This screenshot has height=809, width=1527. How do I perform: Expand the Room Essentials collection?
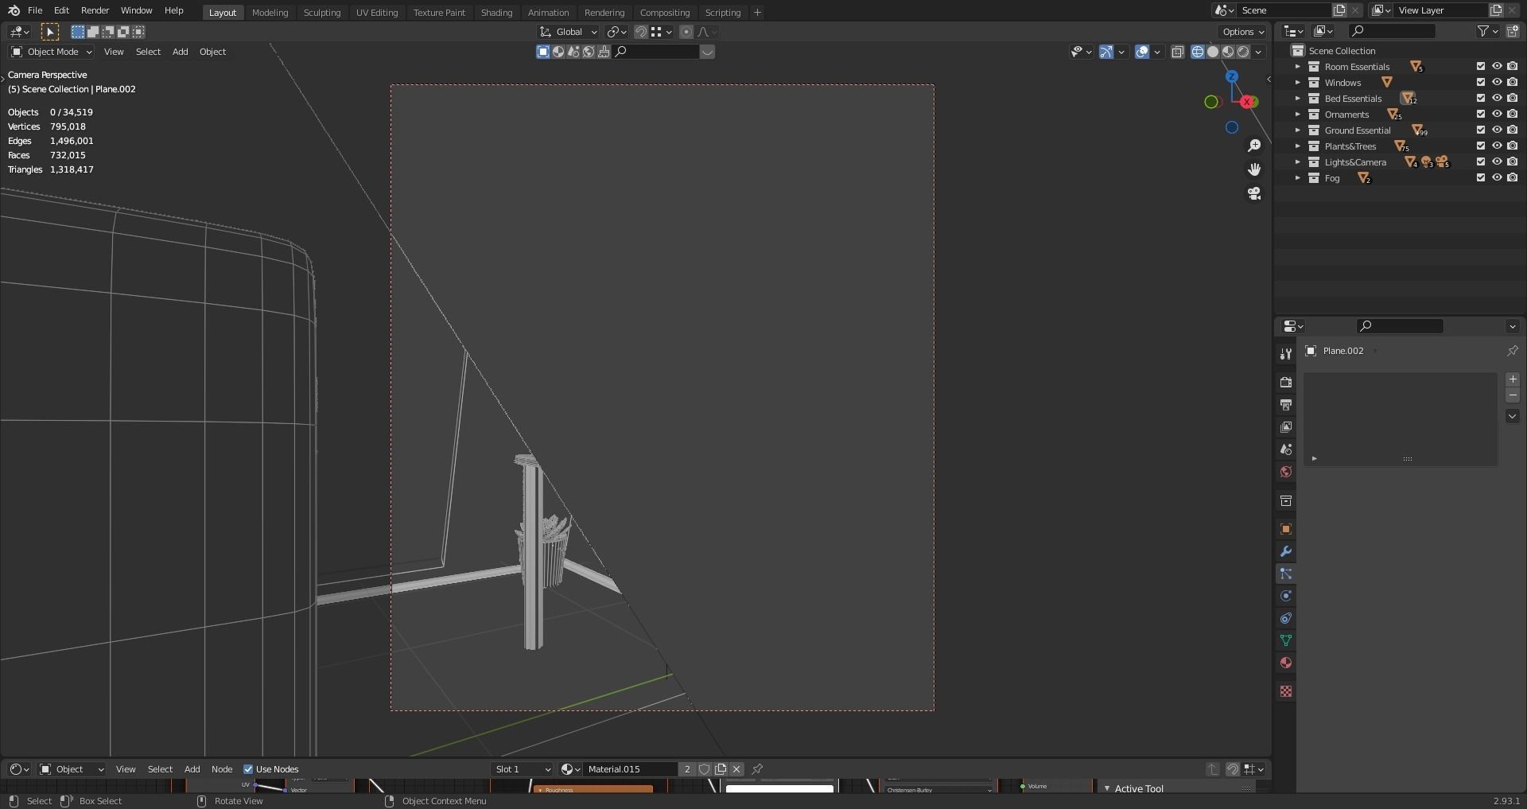tap(1297, 67)
